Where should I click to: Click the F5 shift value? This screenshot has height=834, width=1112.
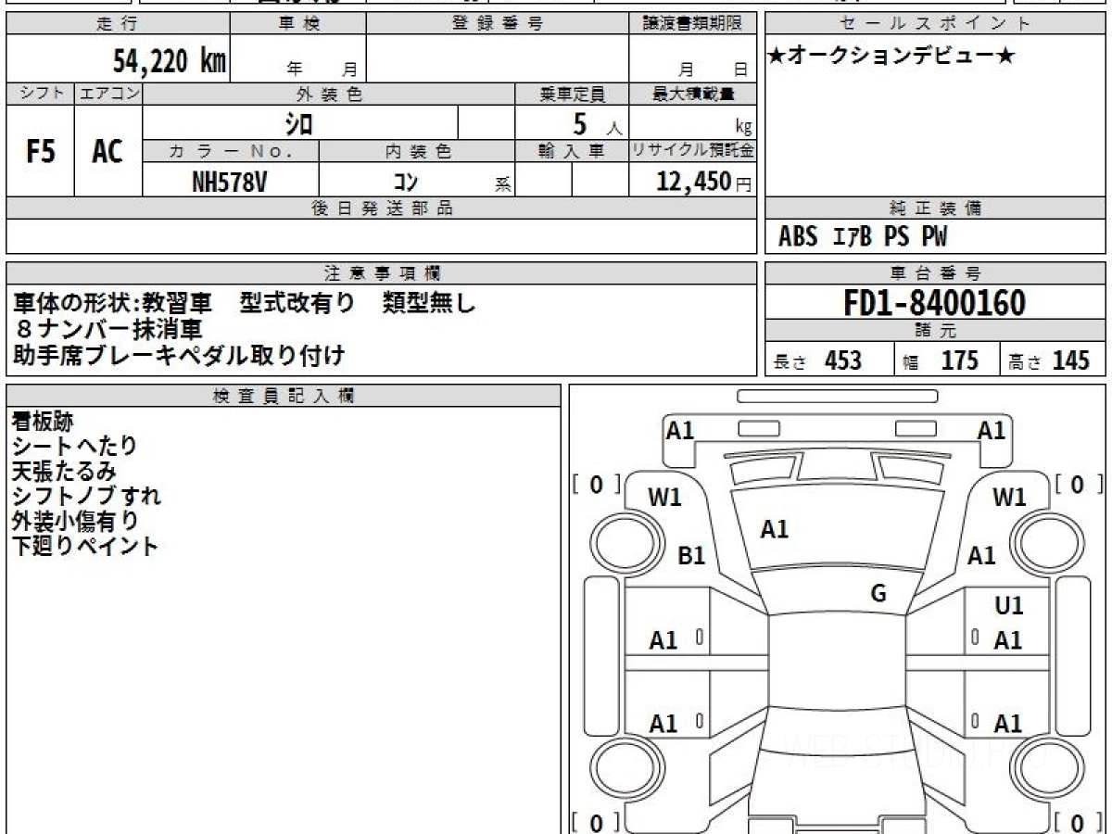[x=40, y=151]
